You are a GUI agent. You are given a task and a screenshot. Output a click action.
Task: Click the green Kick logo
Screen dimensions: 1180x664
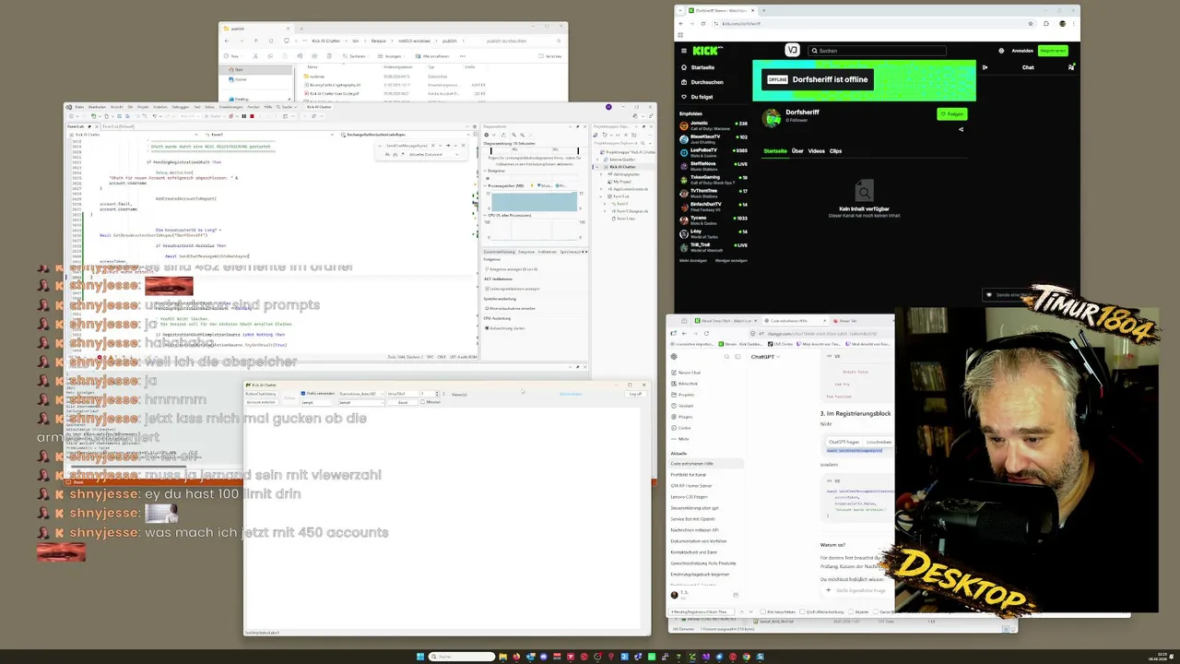(706, 50)
